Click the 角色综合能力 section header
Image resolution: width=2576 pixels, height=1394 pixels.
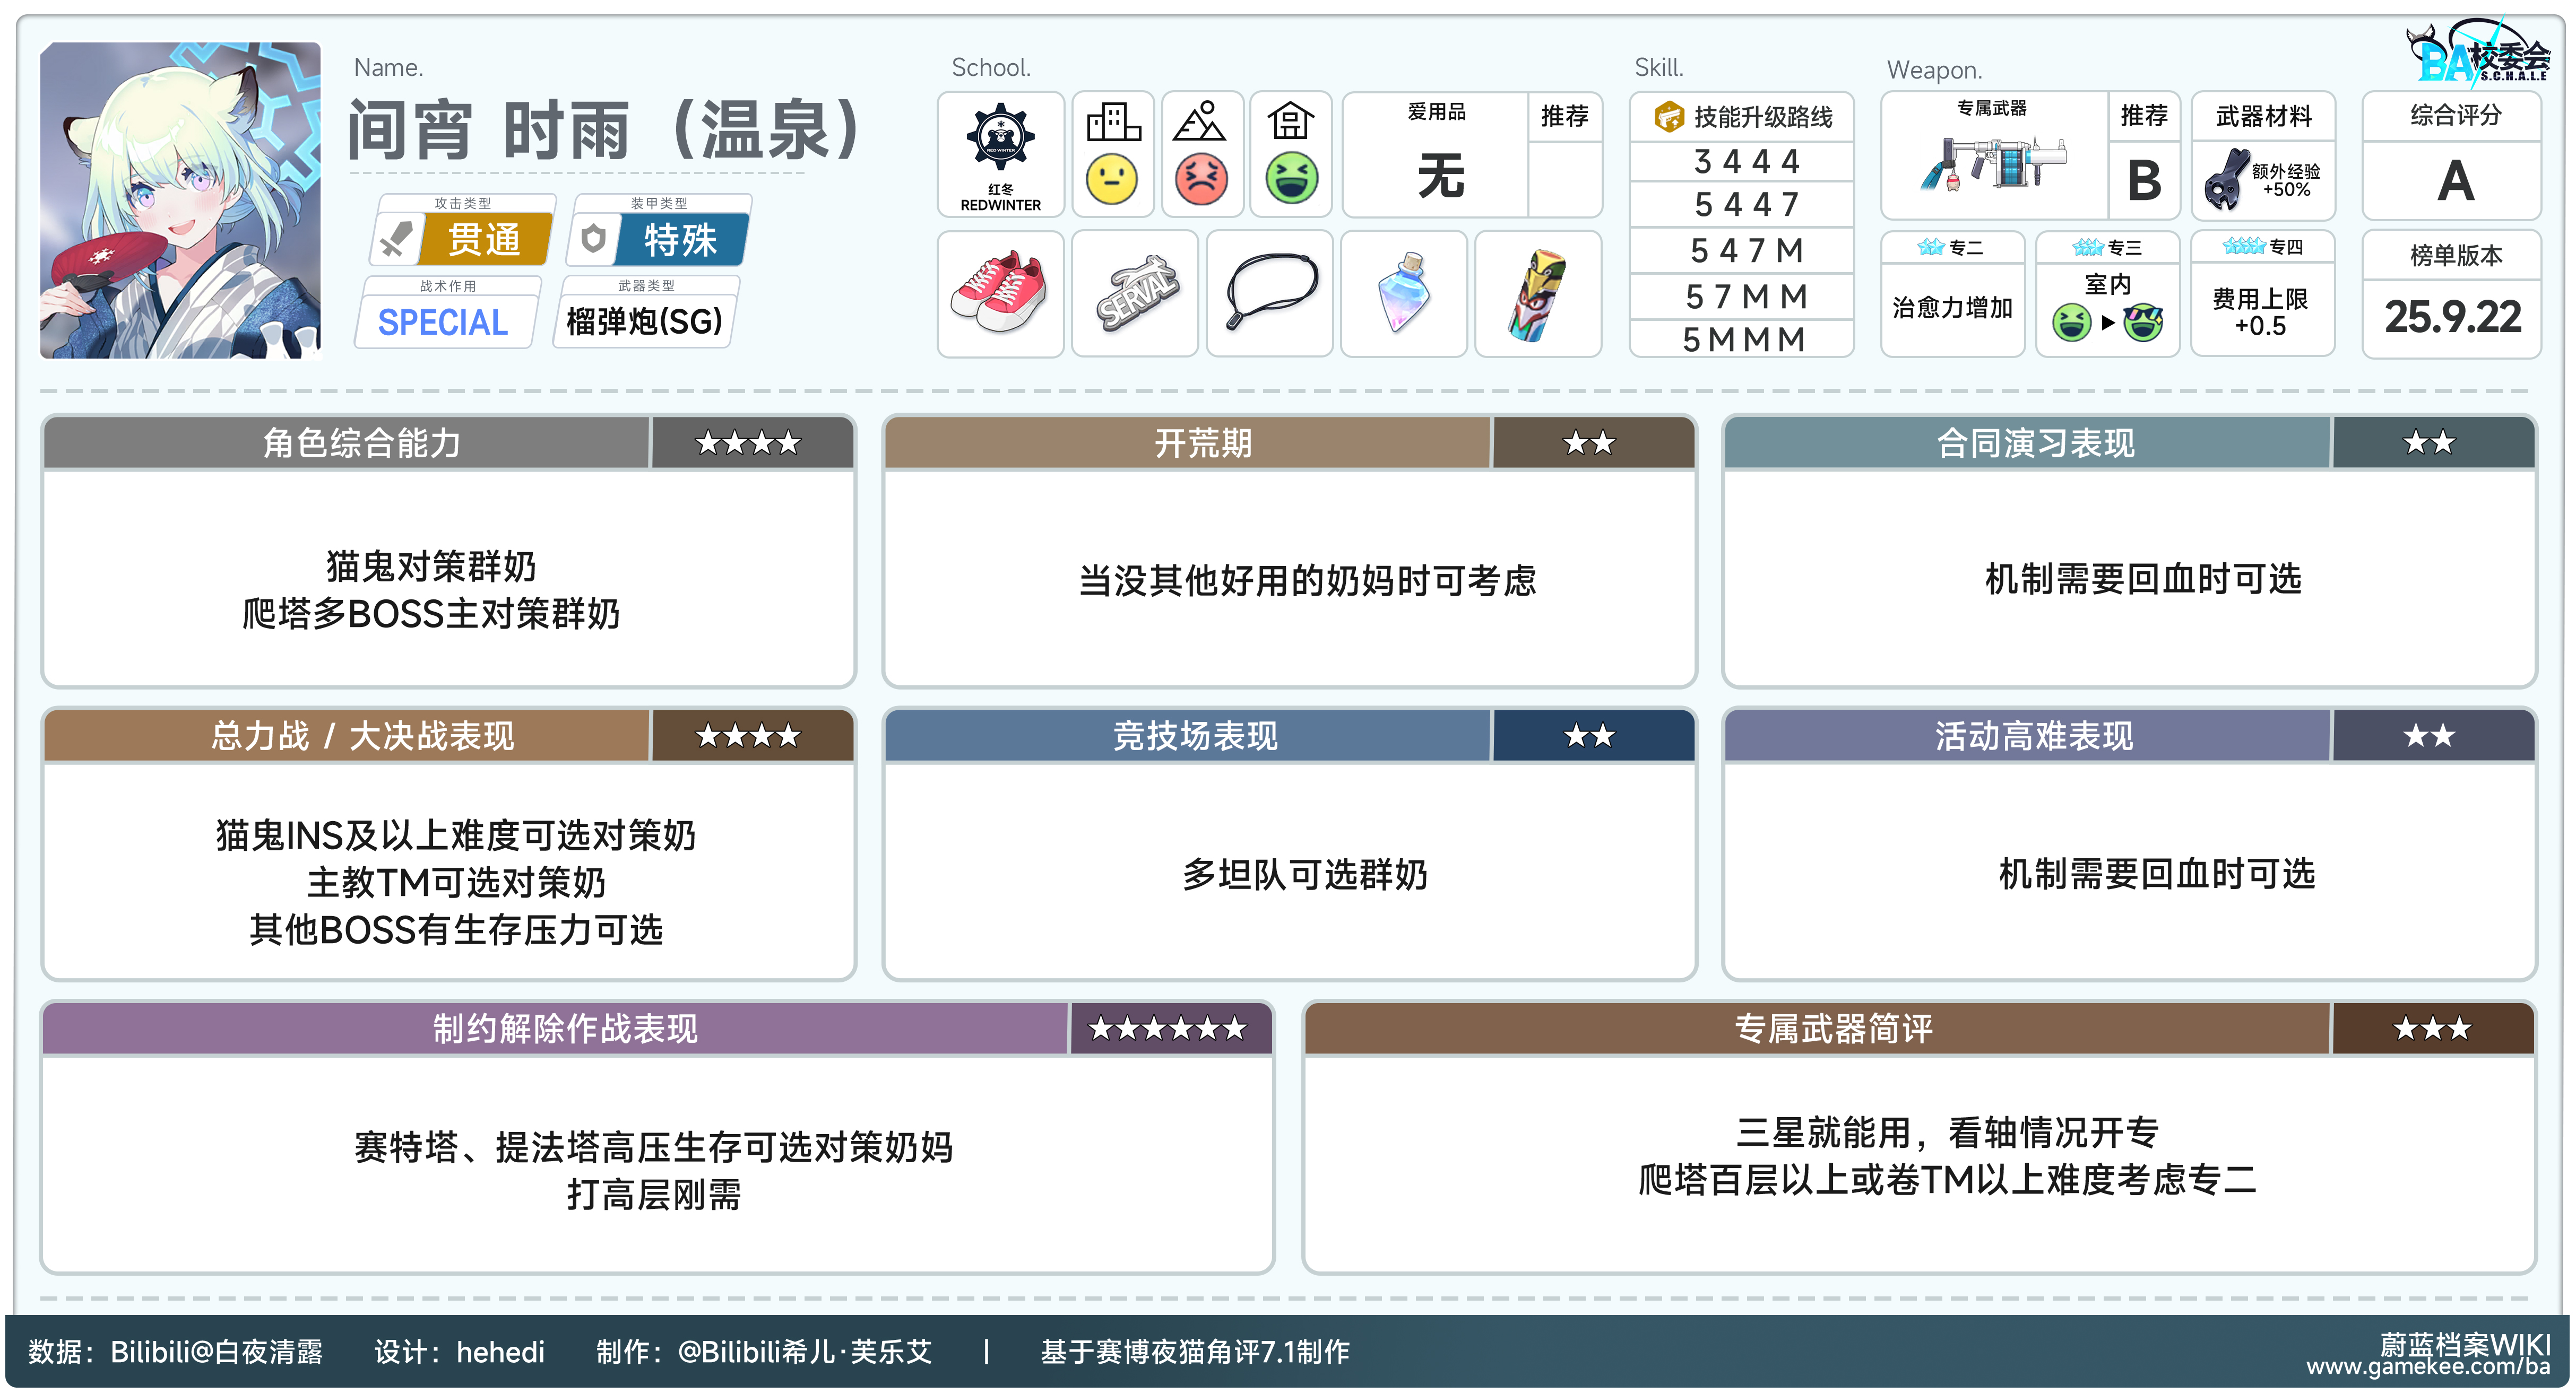point(361,443)
